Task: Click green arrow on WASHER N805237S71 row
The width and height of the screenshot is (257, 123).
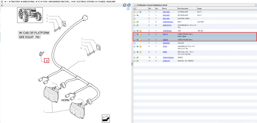Action: point(137,25)
